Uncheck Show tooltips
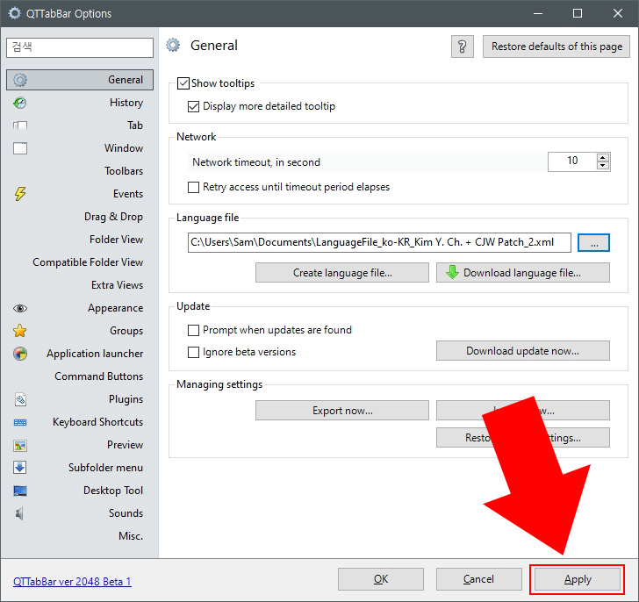This screenshot has height=602, width=639. pyautogui.click(x=183, y=83)
